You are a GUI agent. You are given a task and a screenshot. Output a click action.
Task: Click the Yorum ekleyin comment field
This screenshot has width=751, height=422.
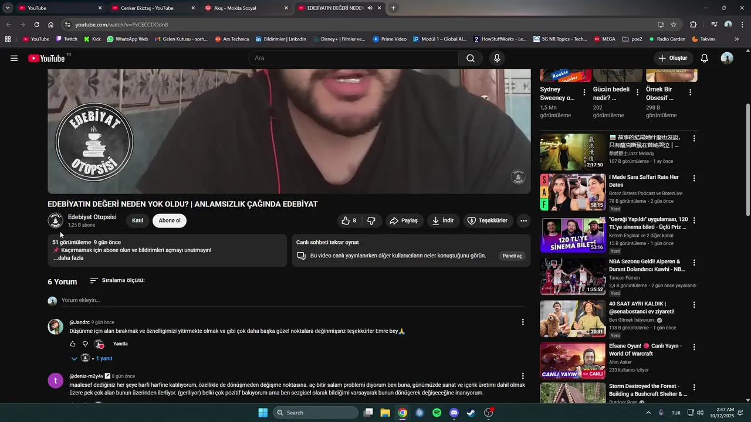pos(293,300)
